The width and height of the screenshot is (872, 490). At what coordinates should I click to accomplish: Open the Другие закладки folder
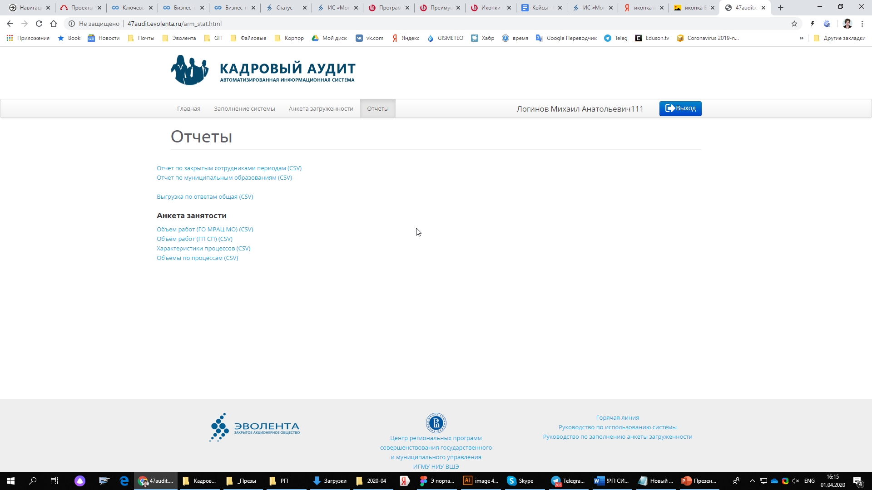(839, 38)
